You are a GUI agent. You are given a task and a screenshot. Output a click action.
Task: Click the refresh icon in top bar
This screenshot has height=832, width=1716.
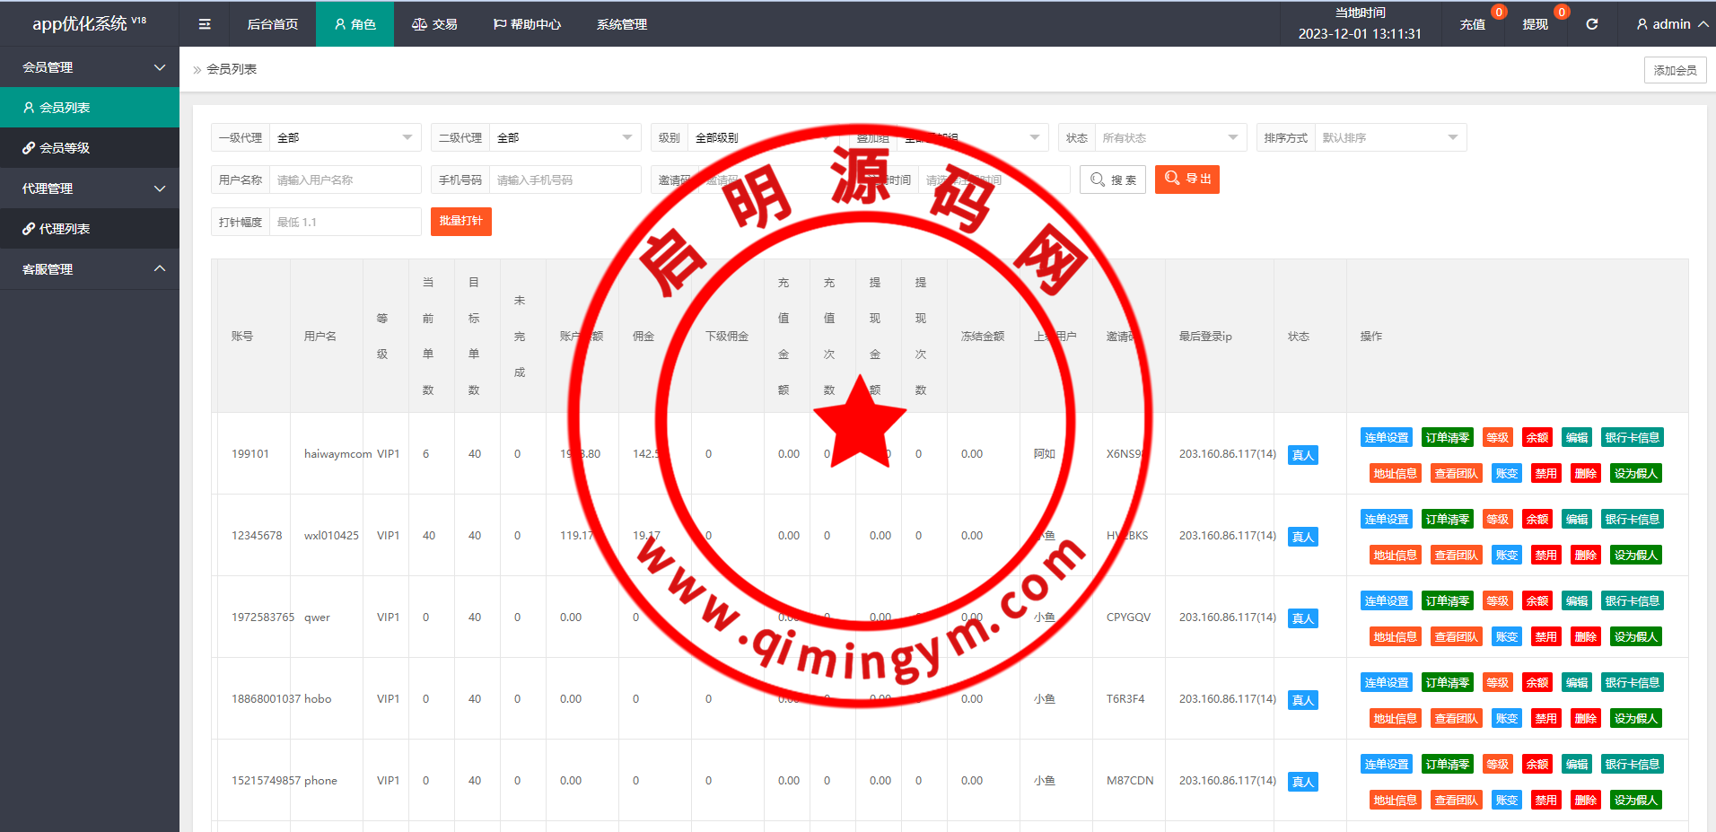click(x=1591, y=24)
